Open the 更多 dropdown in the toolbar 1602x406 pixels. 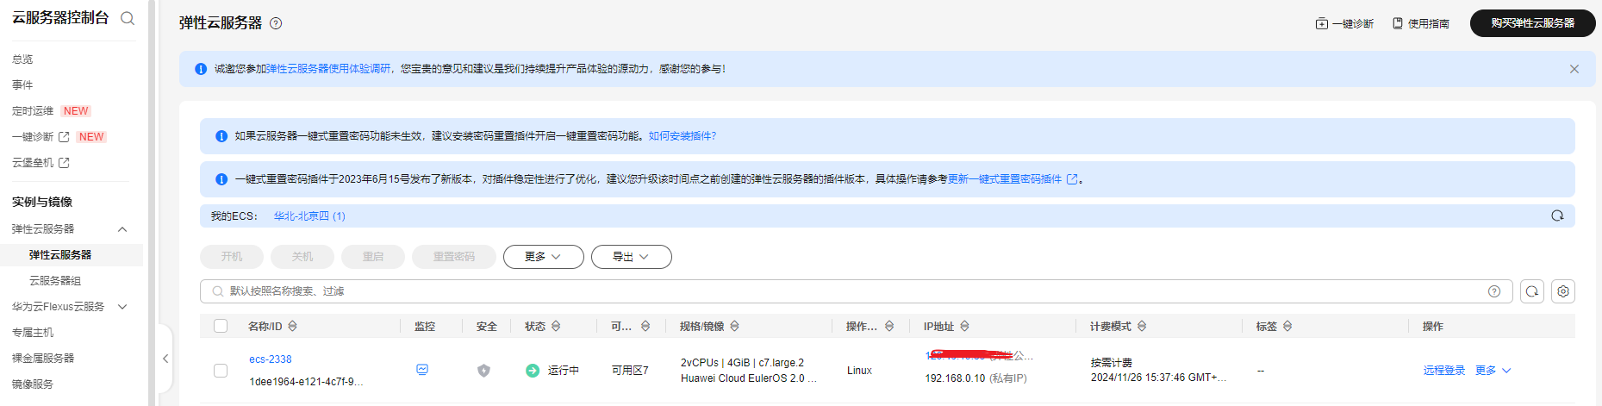544,257
